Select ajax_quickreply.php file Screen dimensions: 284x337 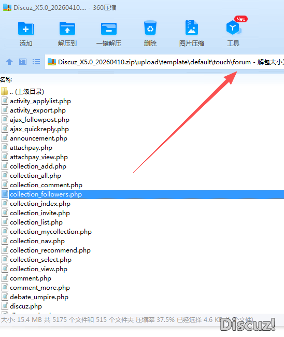point(39,129)
